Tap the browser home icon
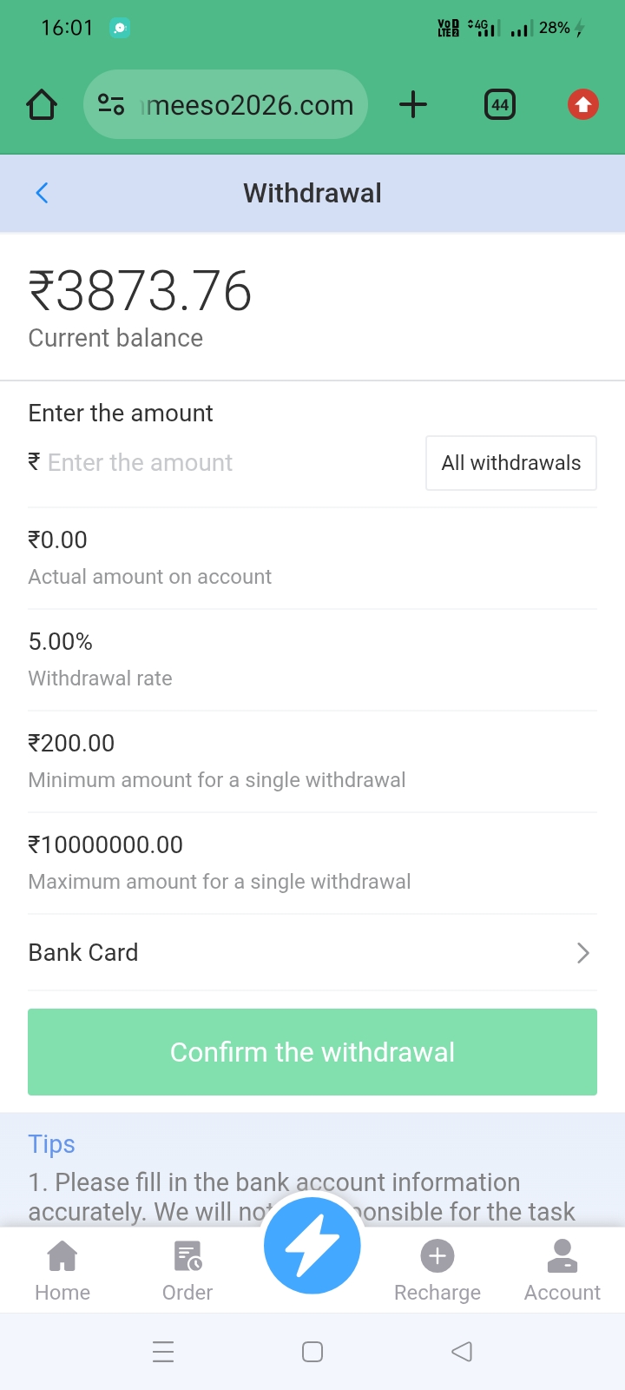625x1390 pixels. pyautogui.click(x=42, y=105)
